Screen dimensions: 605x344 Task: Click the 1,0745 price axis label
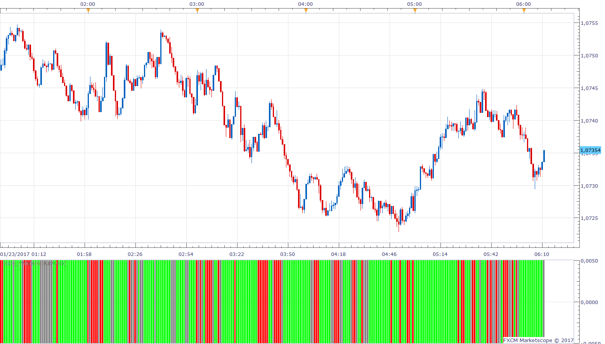point(589,88)
